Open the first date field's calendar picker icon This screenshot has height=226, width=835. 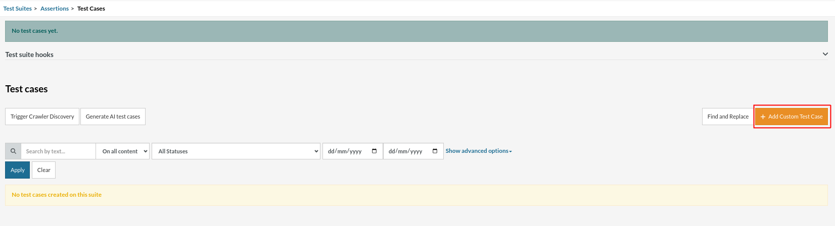click(374, 151)
